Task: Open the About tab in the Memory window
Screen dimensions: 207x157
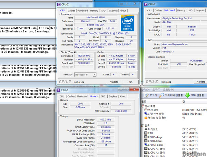Action: coord(122,96)
